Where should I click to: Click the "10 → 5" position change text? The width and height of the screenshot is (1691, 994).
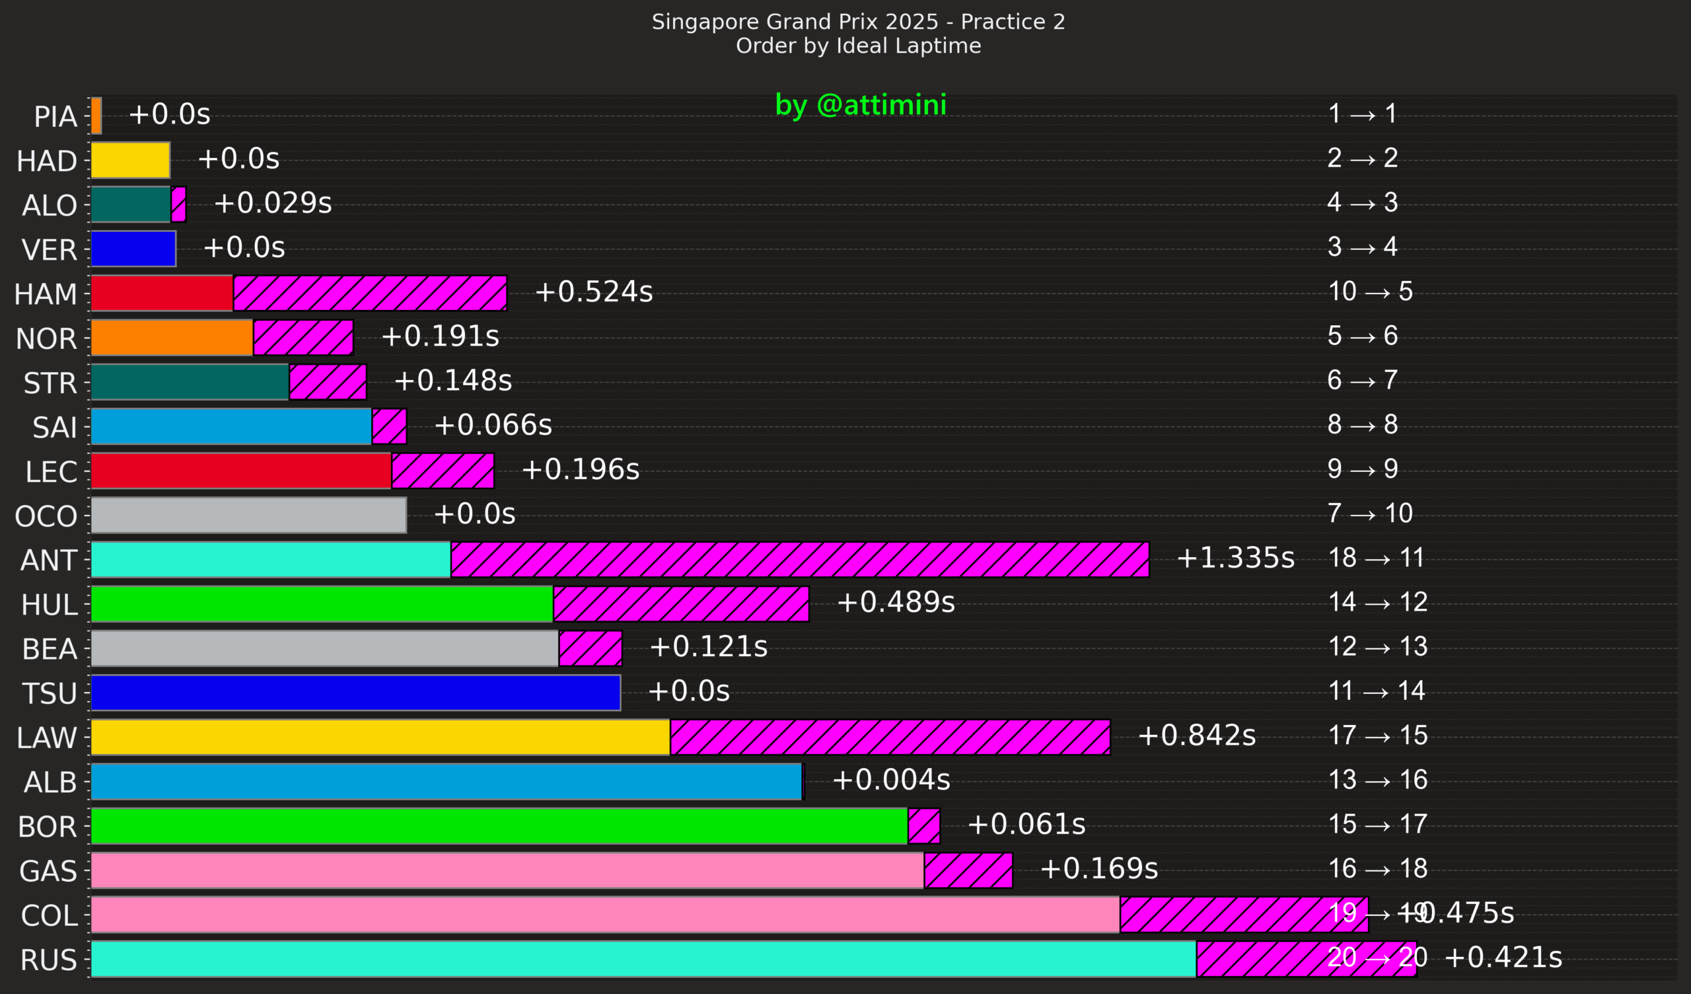coord(1369,291)
